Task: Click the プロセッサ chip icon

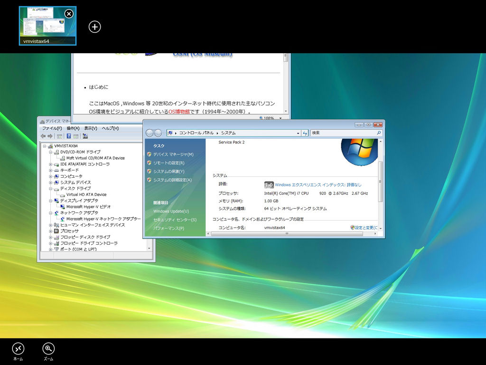Action: [56, 231]
